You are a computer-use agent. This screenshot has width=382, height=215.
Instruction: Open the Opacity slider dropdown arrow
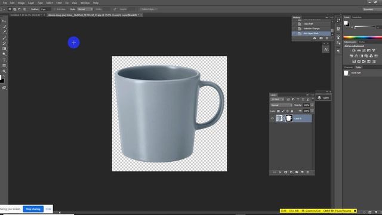312,105
